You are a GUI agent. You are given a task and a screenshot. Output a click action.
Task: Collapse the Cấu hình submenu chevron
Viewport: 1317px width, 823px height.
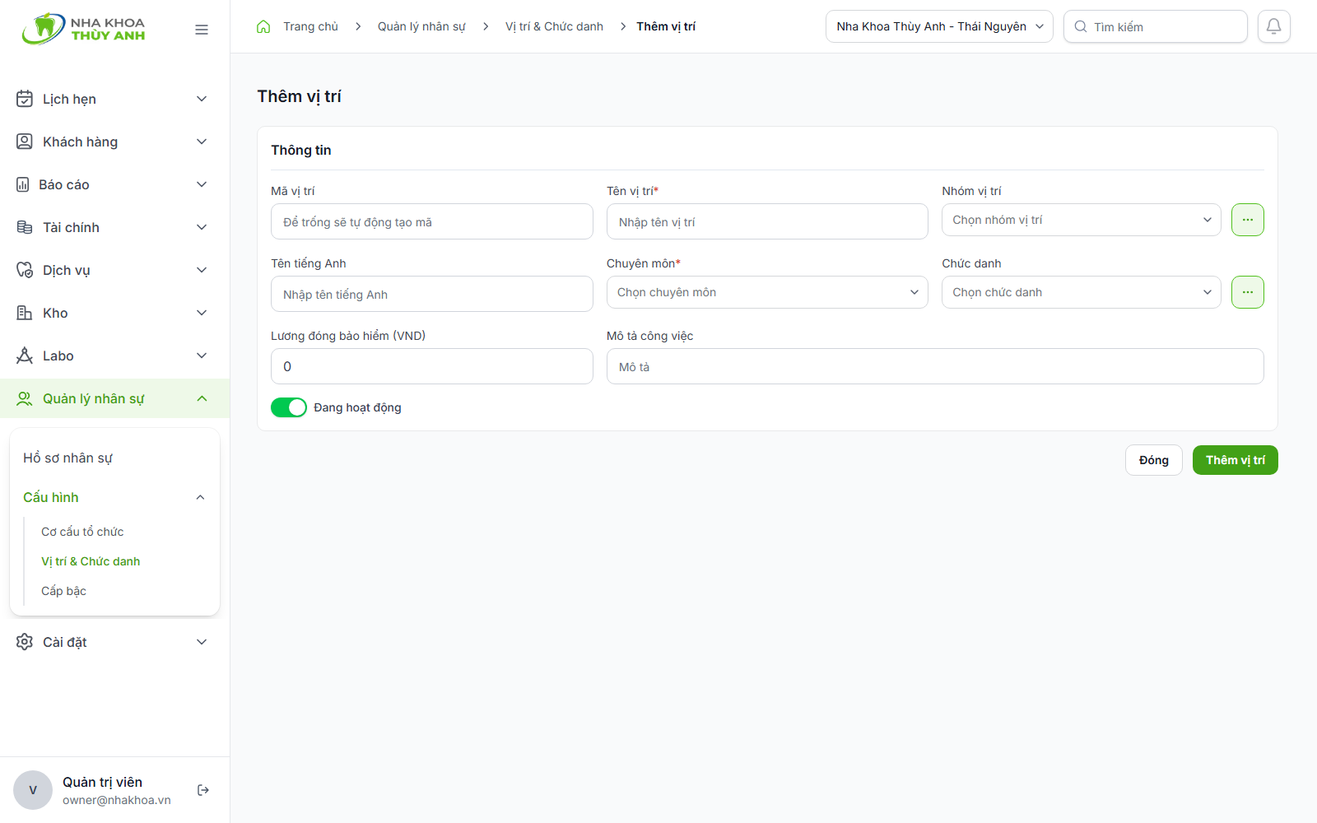click(x=200, y=497)
